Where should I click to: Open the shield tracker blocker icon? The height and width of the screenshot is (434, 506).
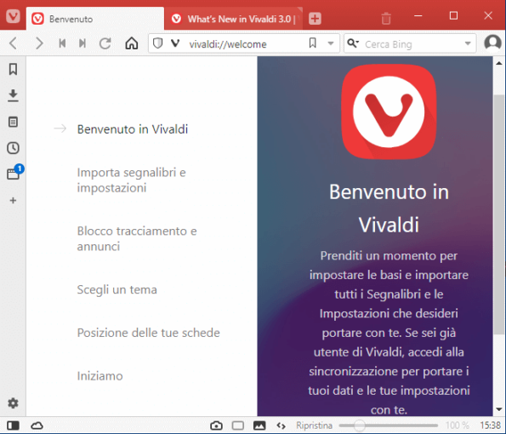coord(157,43)
